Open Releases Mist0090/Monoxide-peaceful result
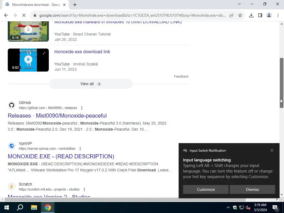The width and height of the screenshot is (284, 213). coord(57,116)
